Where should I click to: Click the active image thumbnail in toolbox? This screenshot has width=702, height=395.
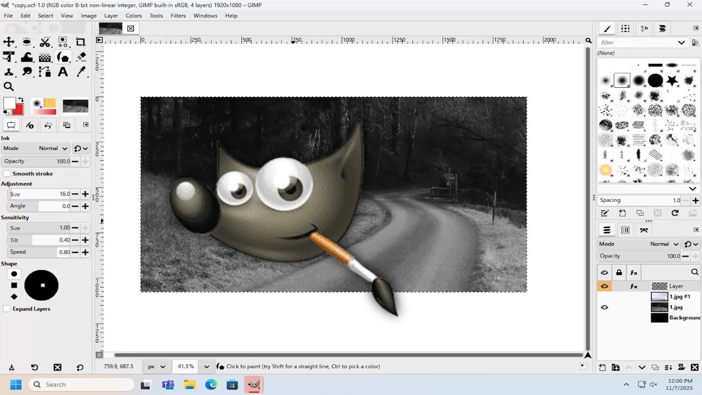pos(76,105)
